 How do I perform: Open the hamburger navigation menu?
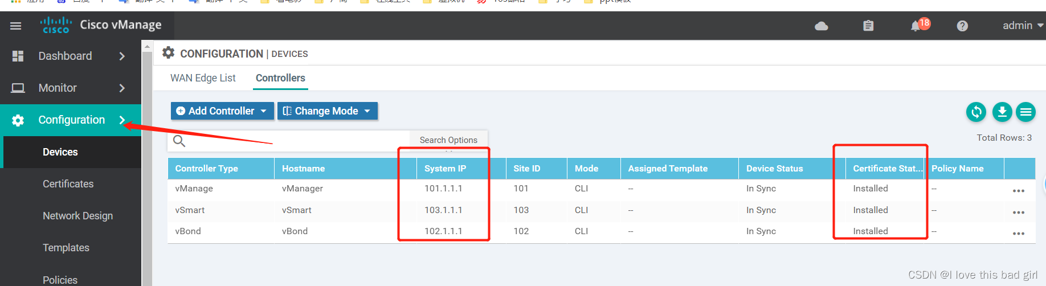(15, 26)
